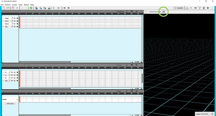
Task: Click the heart icon in top toolbar
Action: pos(195,8)
